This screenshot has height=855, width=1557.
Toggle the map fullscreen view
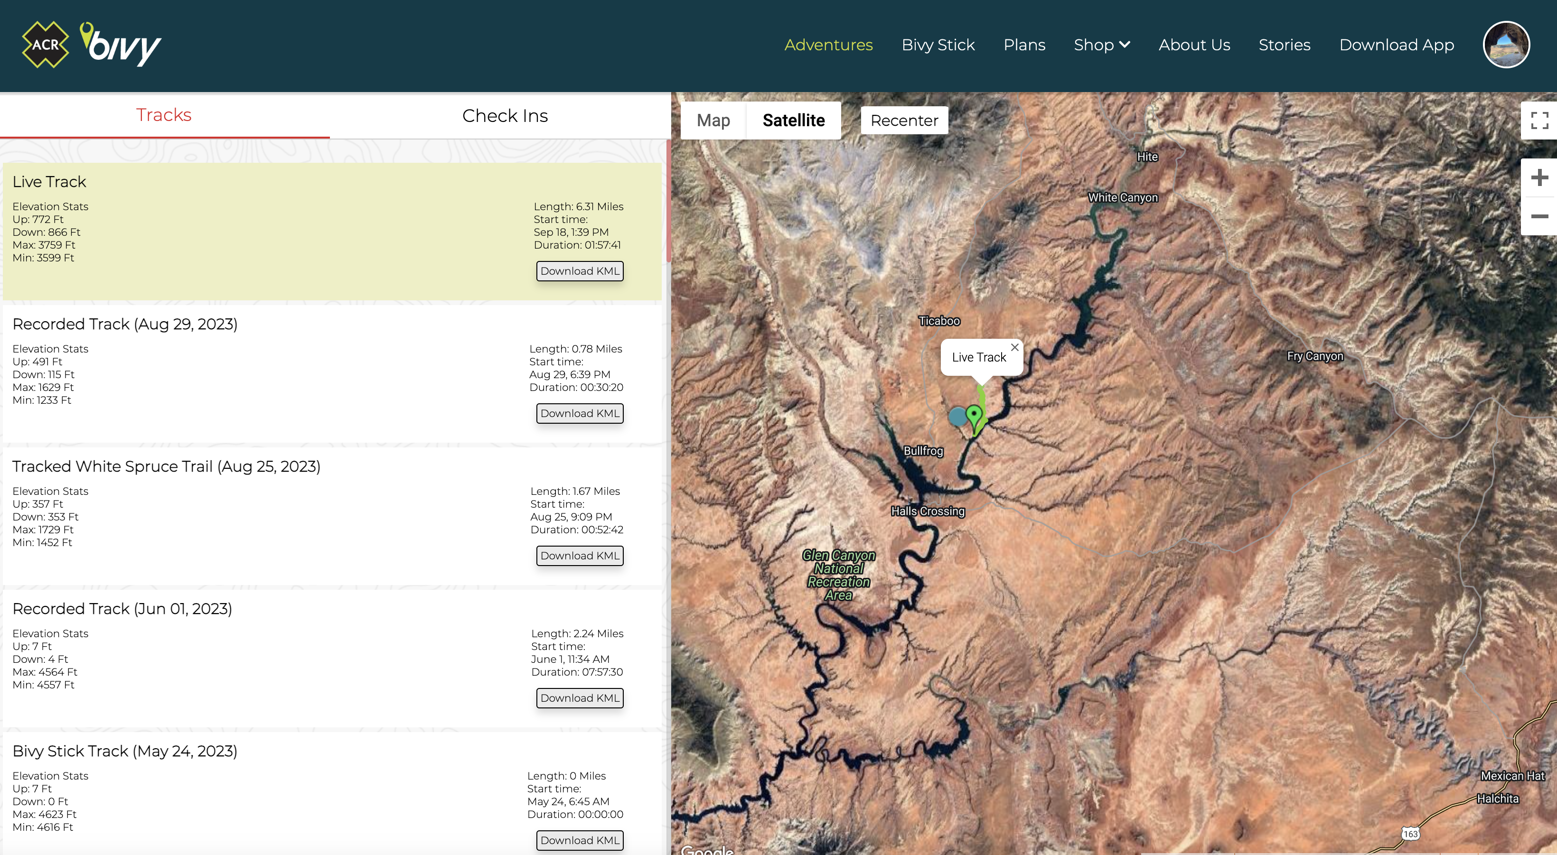pos(1539,120)
